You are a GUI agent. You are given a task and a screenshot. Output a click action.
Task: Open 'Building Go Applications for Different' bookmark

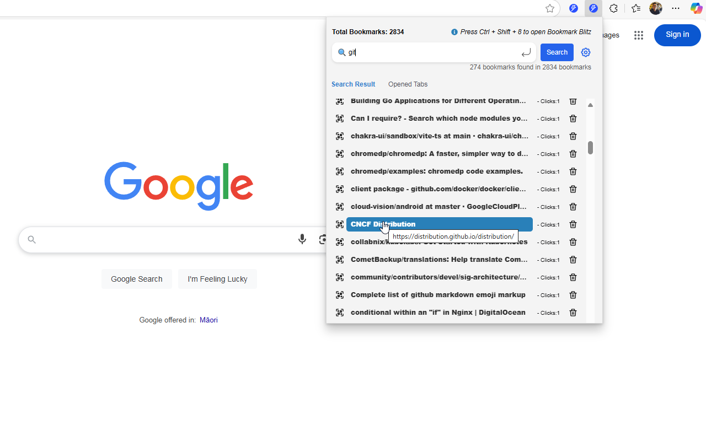[x=440, y=101]
